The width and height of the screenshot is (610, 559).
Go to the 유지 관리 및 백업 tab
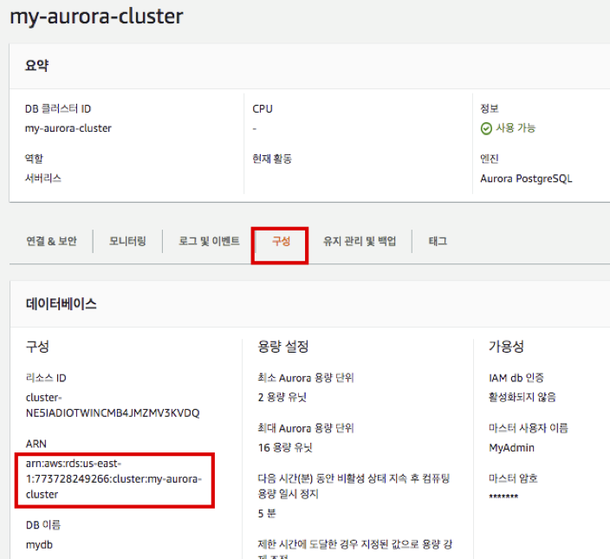point(360,241)
